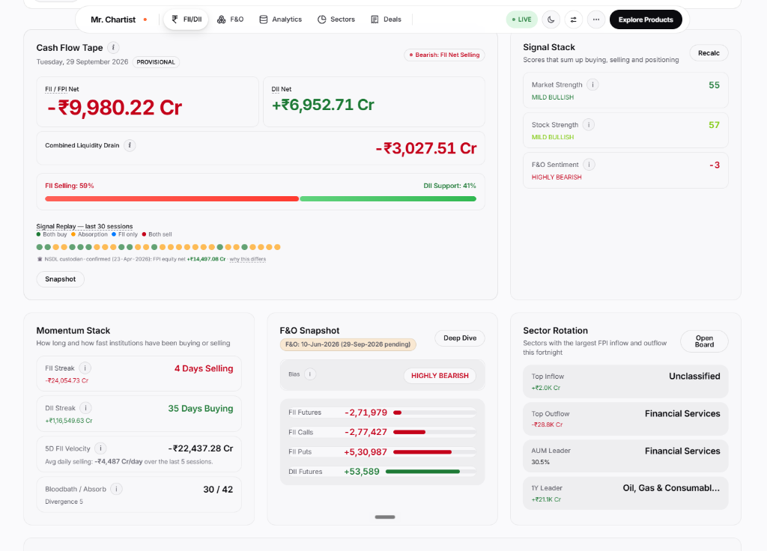767x551 pixels.
Task: Click the Recalc button
Action: pyautogui.click(x=709, y=53)
